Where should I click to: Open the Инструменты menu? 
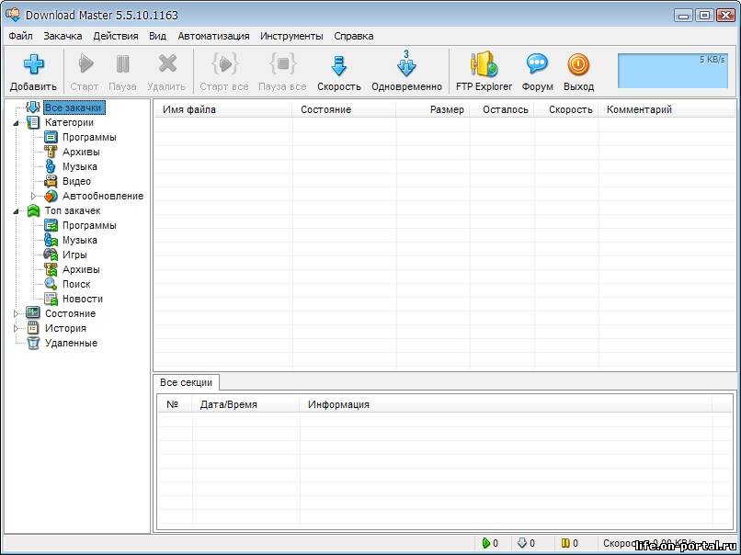[291, 36]
